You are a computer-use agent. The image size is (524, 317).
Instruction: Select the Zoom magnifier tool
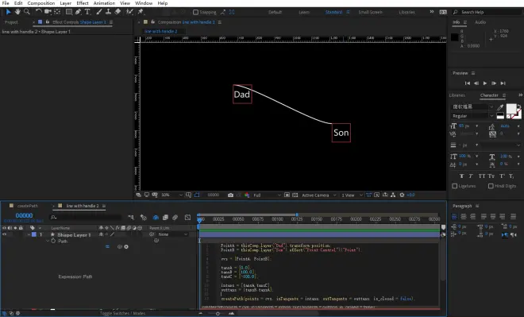click(x=27, y=12)
